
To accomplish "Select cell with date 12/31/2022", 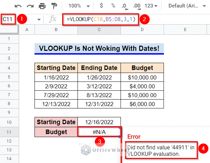I will (99, 104).
